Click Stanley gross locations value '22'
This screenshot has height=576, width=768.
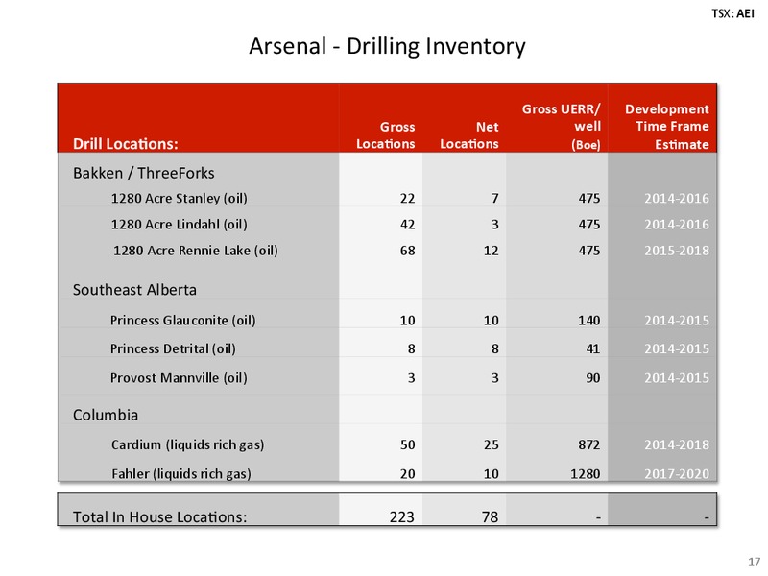[x=407, y=199]
